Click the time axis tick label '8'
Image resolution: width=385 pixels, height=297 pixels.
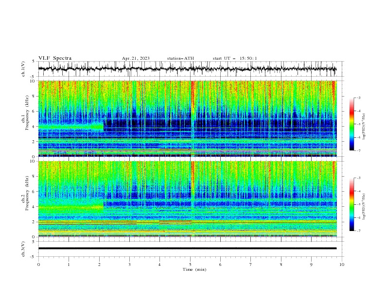tap(281, 264)
